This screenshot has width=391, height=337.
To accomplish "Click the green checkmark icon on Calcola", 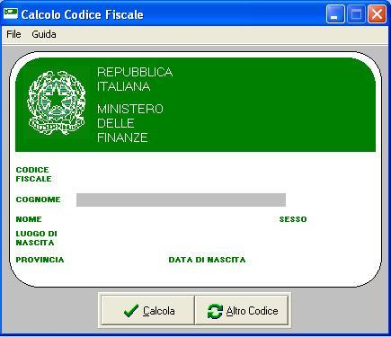I will [131, 311].
